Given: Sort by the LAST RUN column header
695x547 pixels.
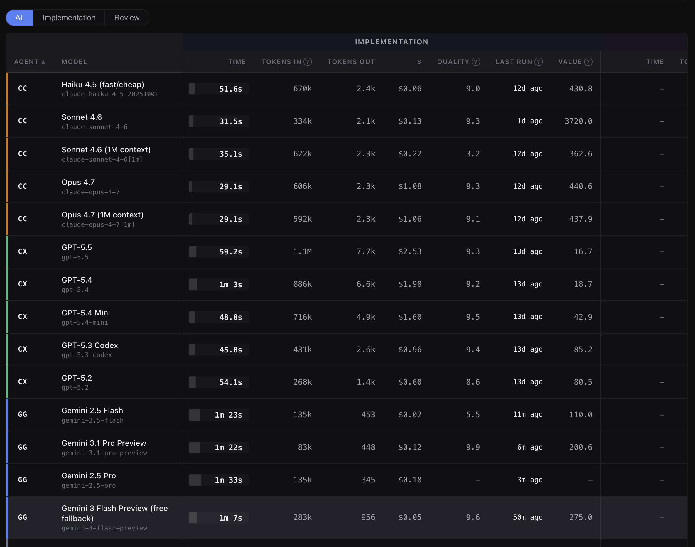Looking at the screenshot, I should coord(514,62).
